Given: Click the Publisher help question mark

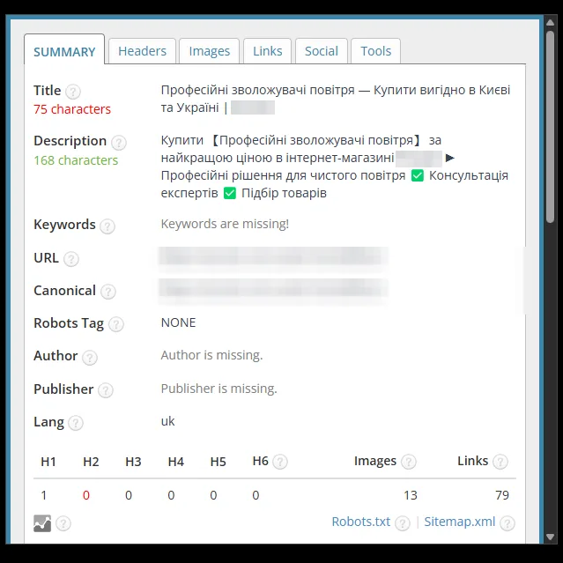Looking at the screenshot, I should (106, 390).
